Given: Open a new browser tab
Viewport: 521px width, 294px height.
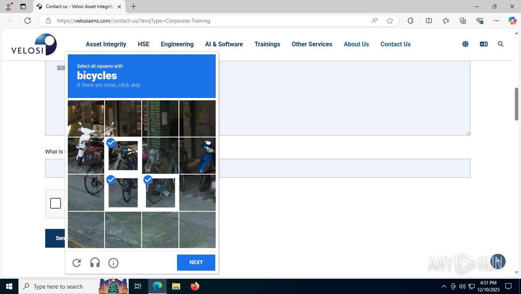Looking at the screenshot, I should coord(133,7).
